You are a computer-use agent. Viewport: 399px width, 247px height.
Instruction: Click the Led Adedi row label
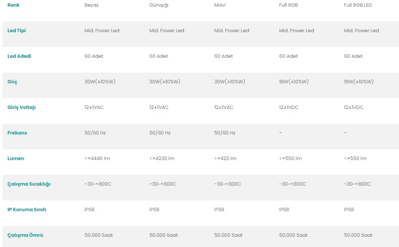pyautogui.click(x=19, y=56)
